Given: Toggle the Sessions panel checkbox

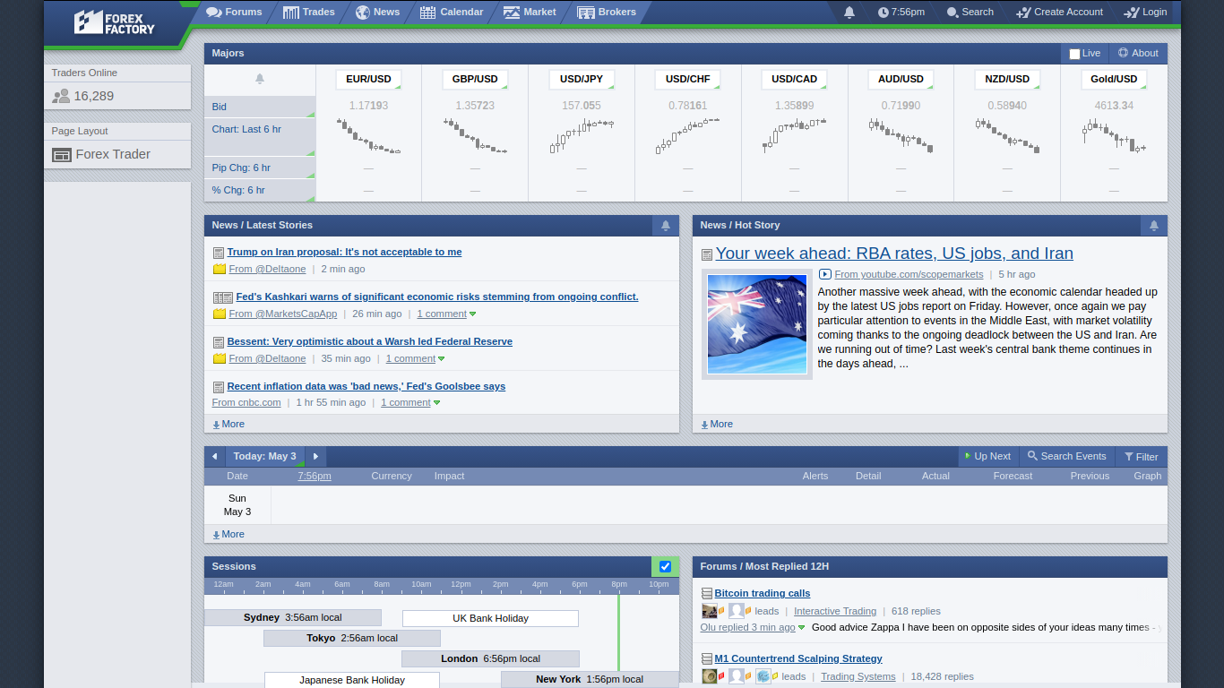Looking at the screenshot, I should (665, 567).
